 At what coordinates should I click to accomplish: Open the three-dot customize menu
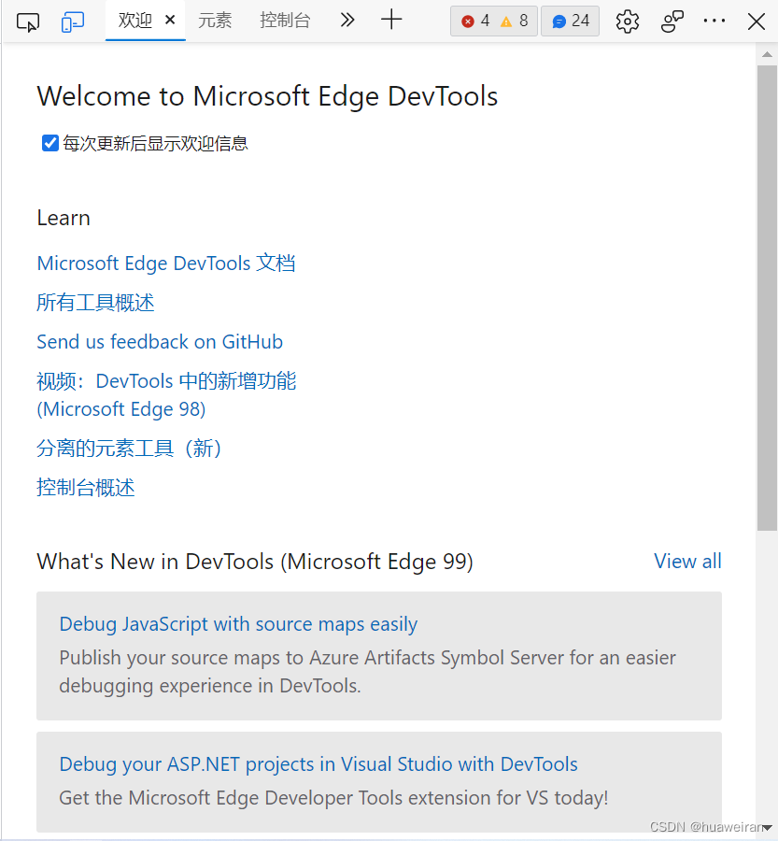coord(714,21)
